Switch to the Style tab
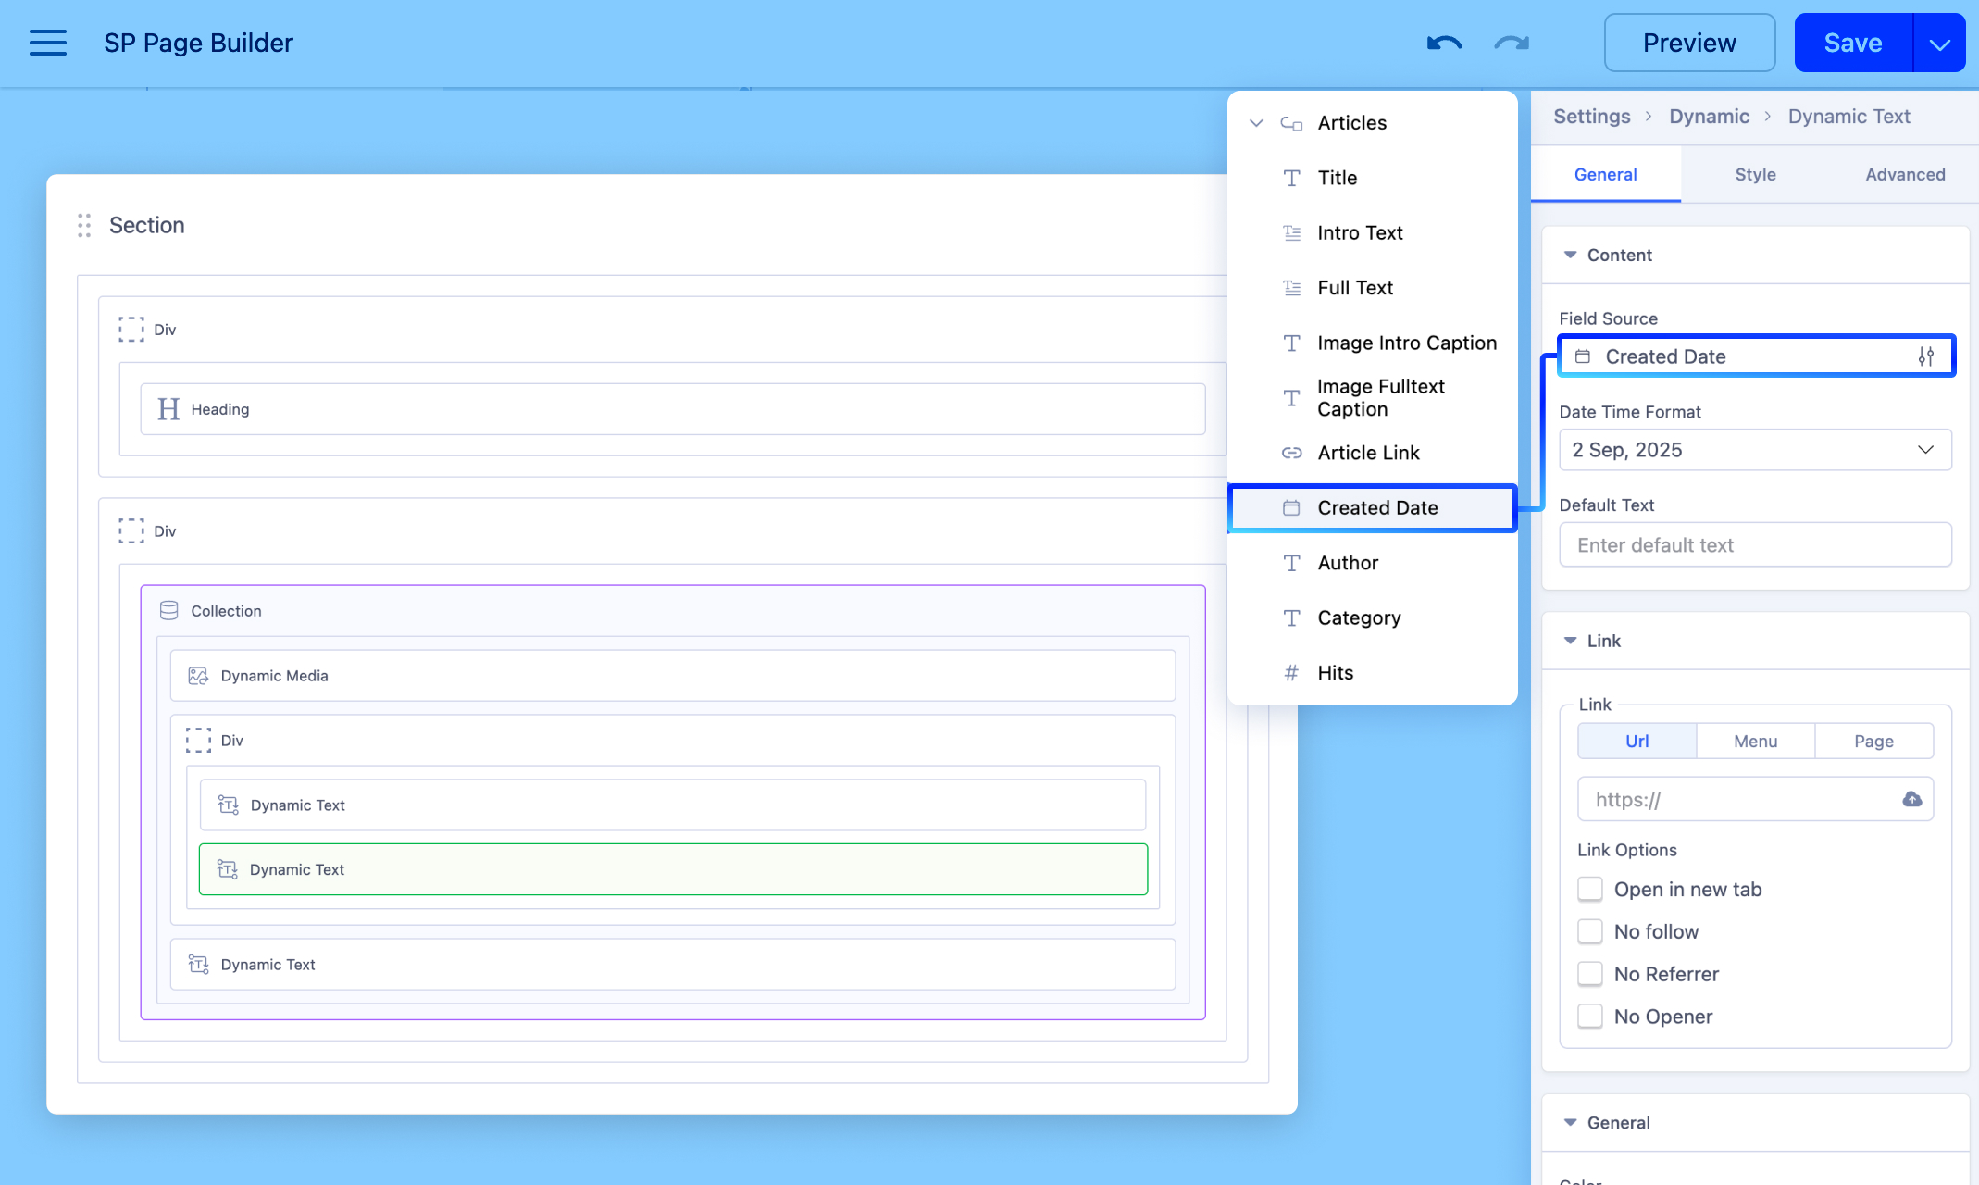The image size is (1979, 1185). click(1755, 174)
